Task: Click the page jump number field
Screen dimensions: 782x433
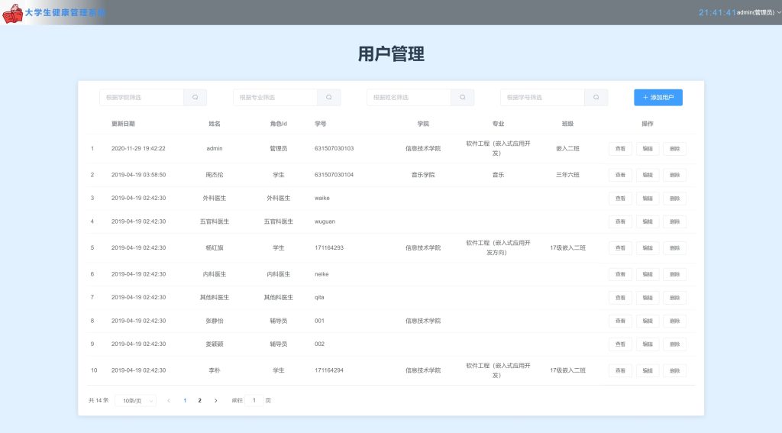Action: (254, 400)
